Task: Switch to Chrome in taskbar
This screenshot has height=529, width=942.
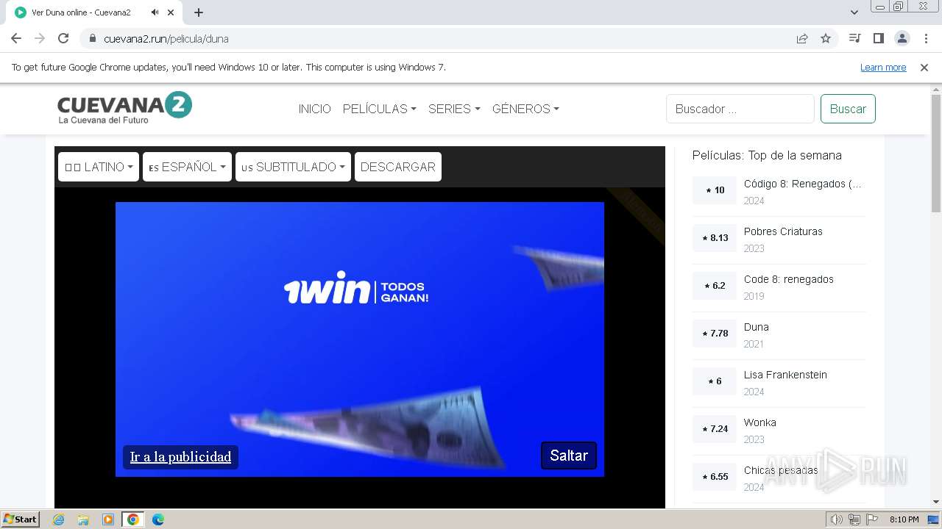Action: tap(133, 519)
